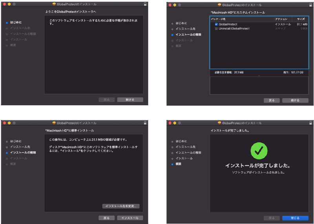314x224 pixels.
Task: Click the splitter handle below the package list
Action: tap(259, 76)
